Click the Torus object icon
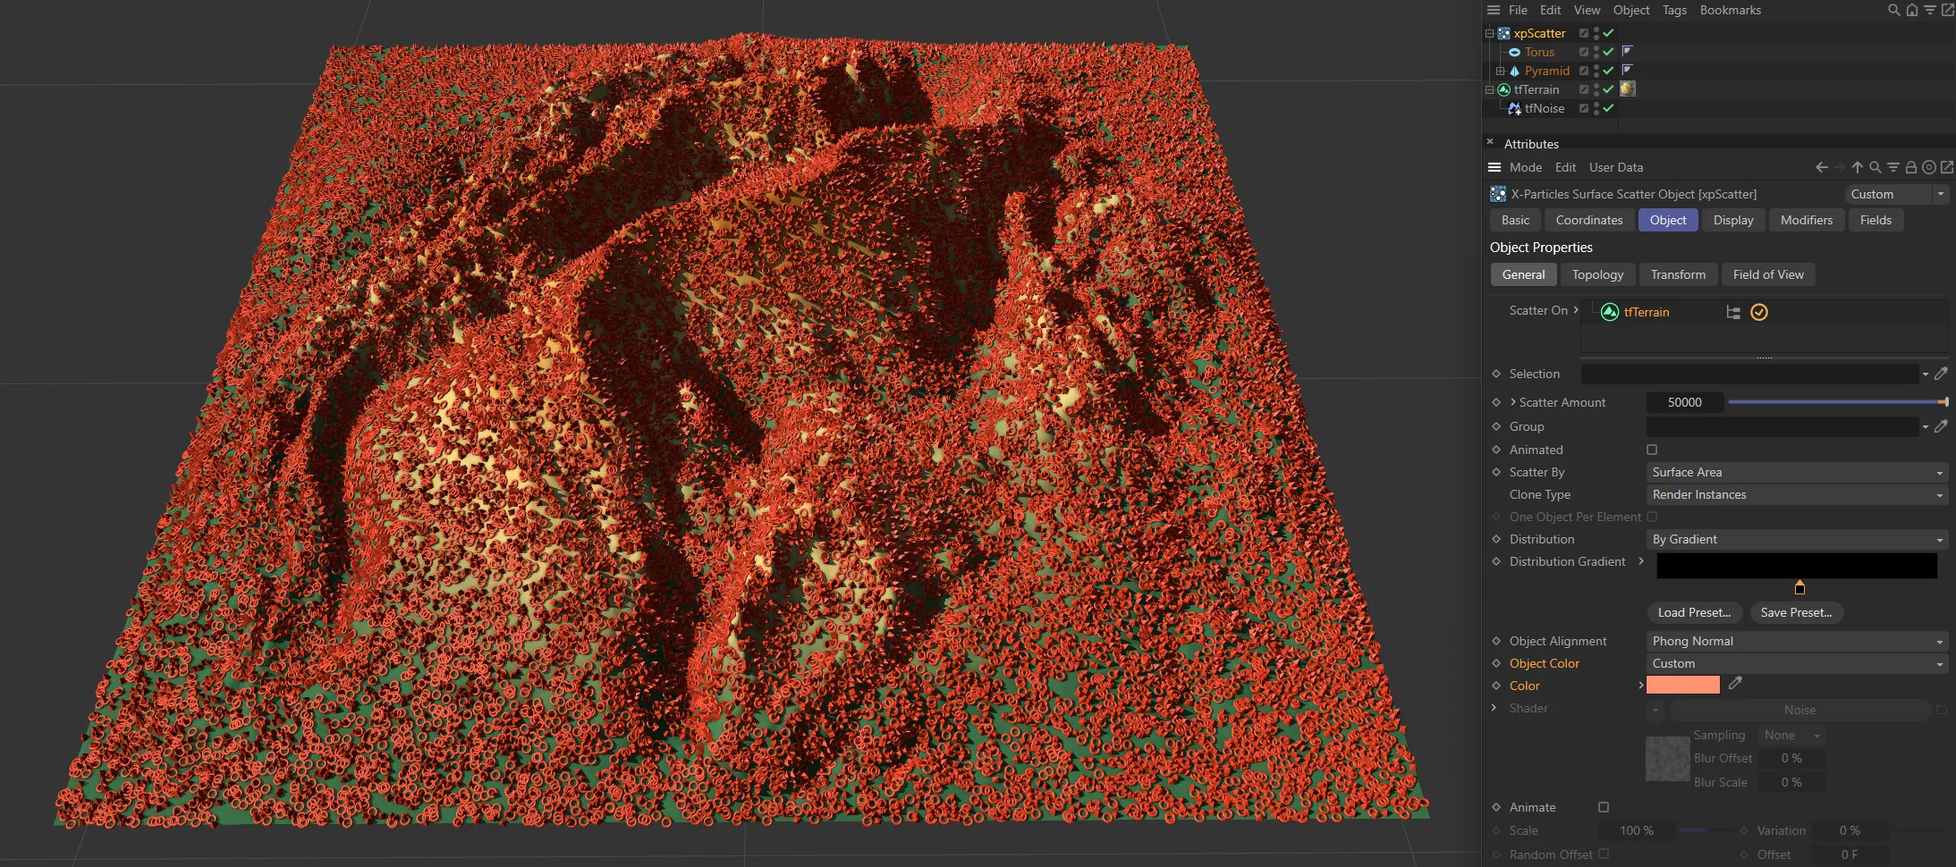Image resolution: width=1956 pixels, height=867 pixels. [x=1516, y=52]
